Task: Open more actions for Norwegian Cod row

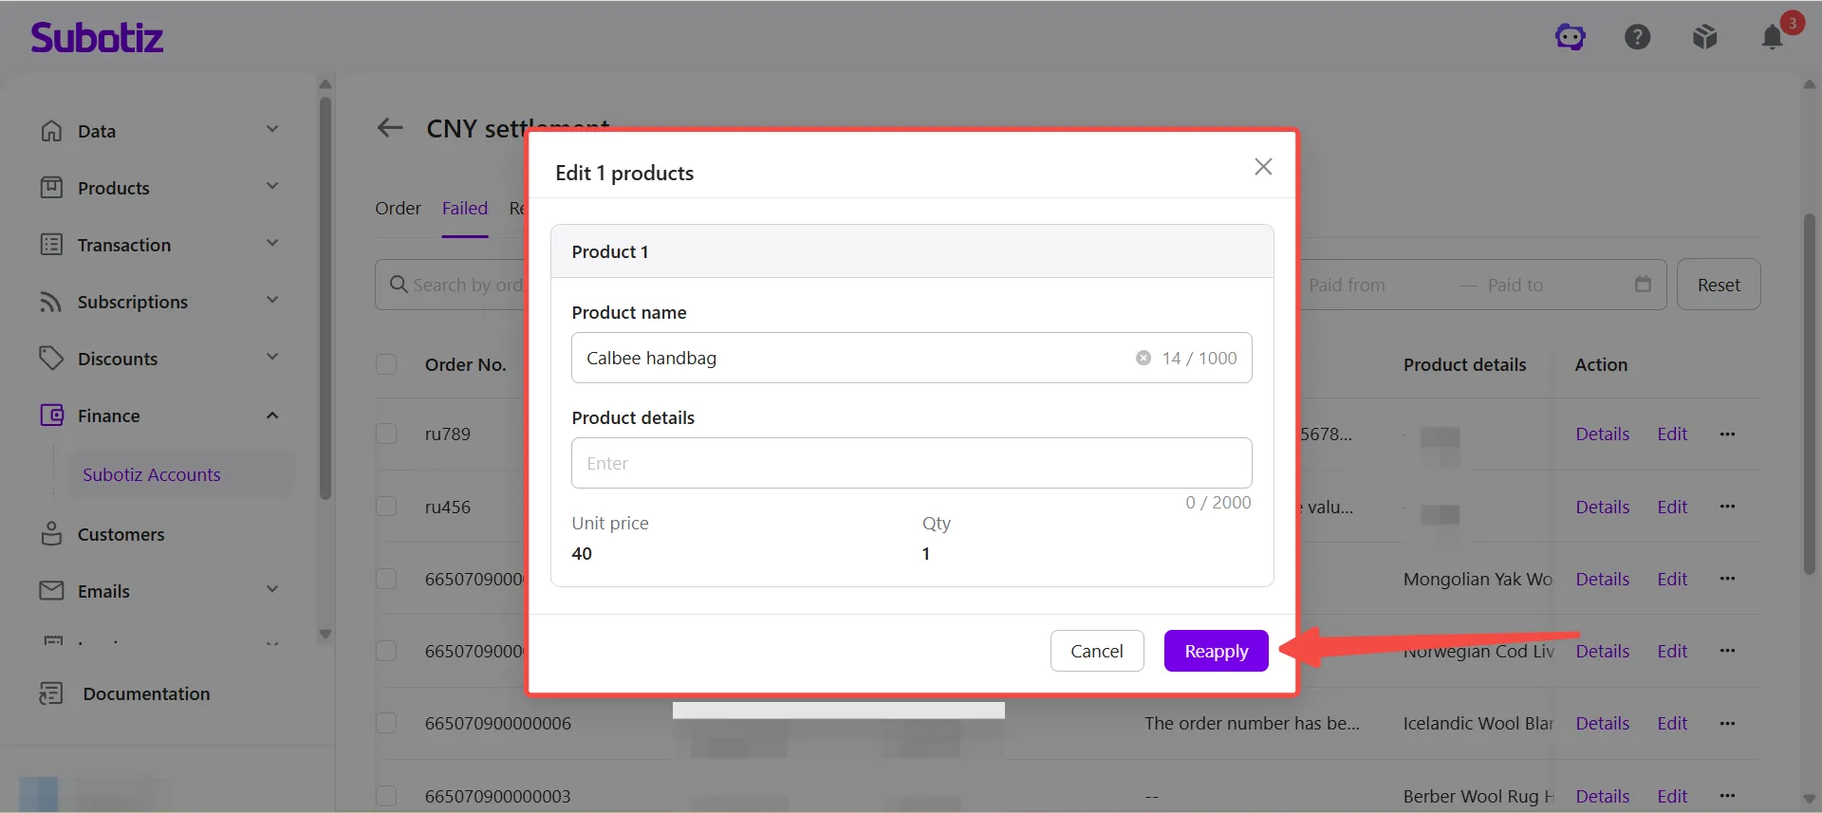Action: [1727, 651]
